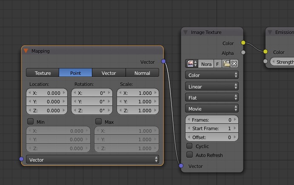This screenshot has height=185, width=294.
Task: Click the disabled Min X field
Action: coord(58,131)
